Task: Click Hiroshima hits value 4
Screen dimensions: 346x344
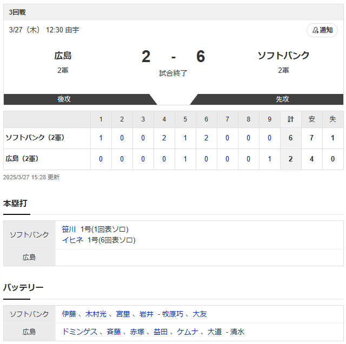Action: point(311,159)
